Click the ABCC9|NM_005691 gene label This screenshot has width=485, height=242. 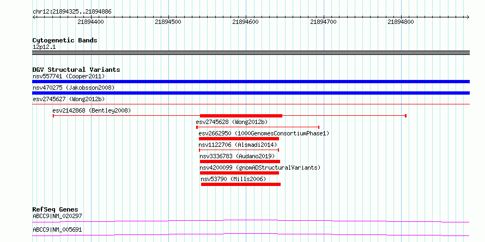coord(57,229)
